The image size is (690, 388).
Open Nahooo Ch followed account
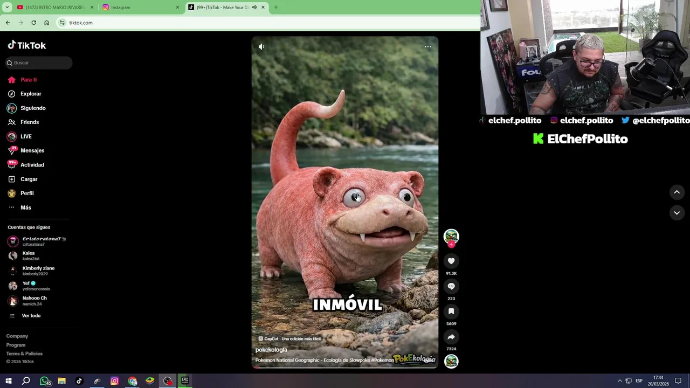coord(28,301)
